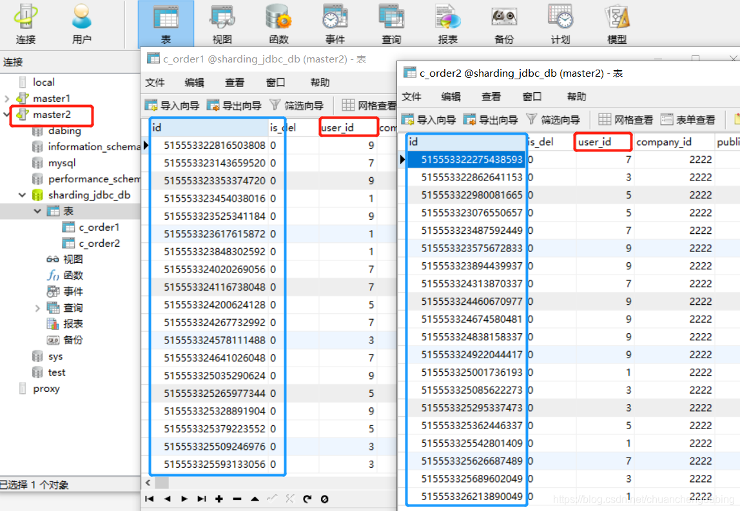Select the master2 connection in tree

[x=52, y=115]
